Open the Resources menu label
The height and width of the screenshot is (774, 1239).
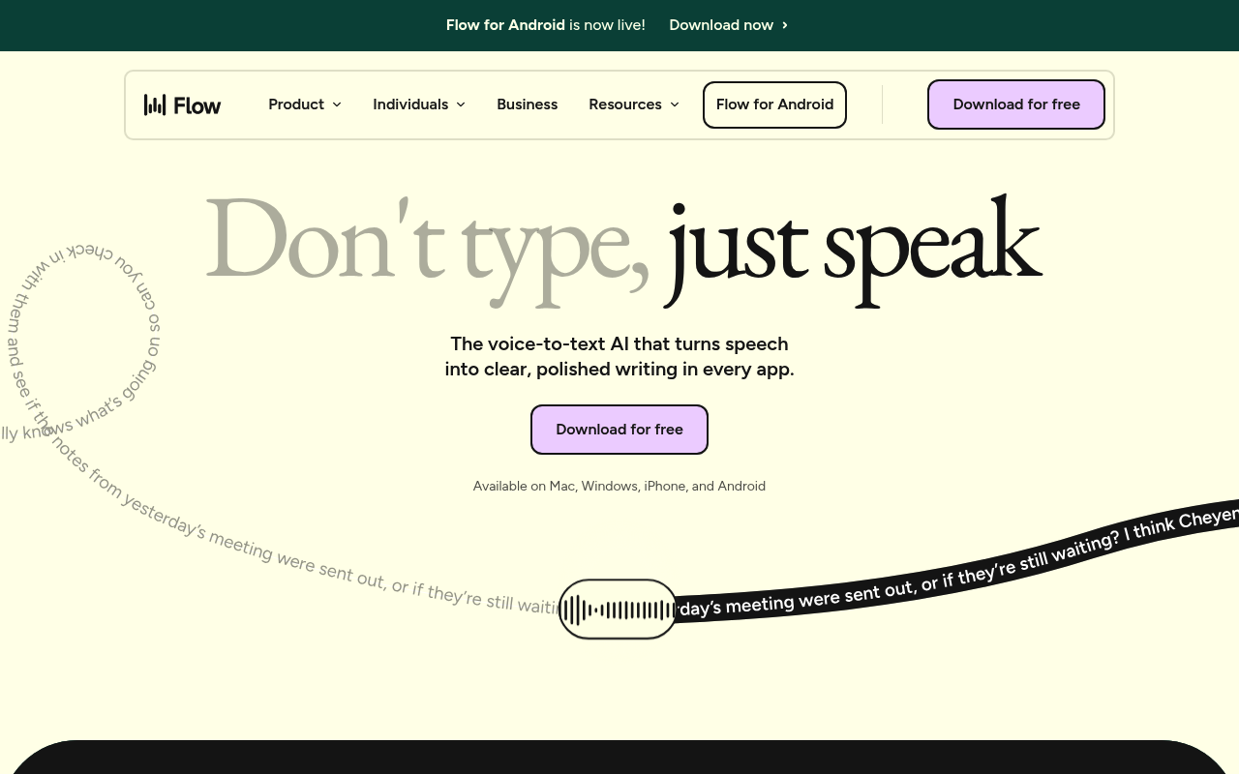(624, 104)
